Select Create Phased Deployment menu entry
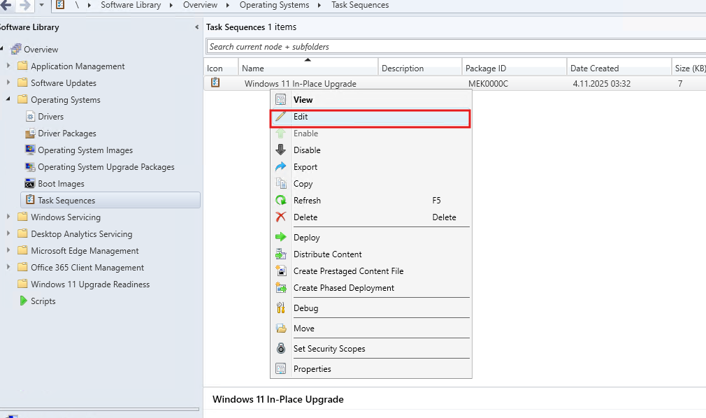This screenshot has width=706, height=418. (x=343, y=288)
